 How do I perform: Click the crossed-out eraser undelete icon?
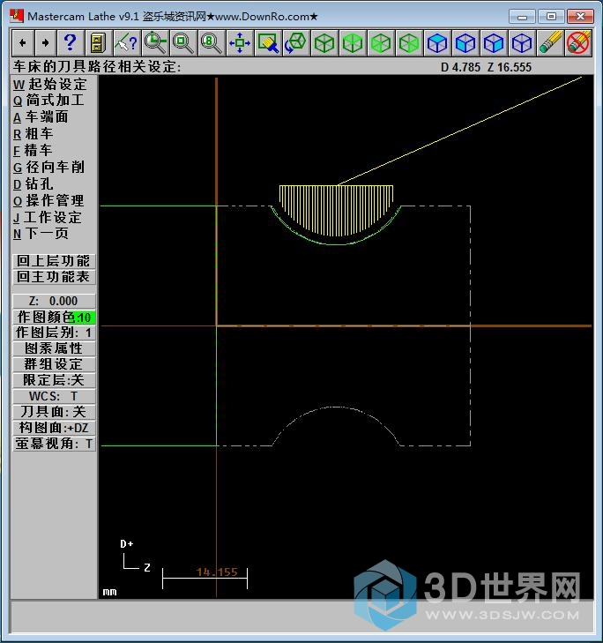pyautogui.click(x=578, y=42)
